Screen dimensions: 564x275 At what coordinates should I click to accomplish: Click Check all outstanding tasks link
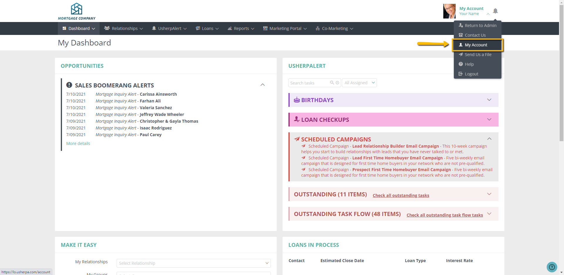(x=401, y=195)
